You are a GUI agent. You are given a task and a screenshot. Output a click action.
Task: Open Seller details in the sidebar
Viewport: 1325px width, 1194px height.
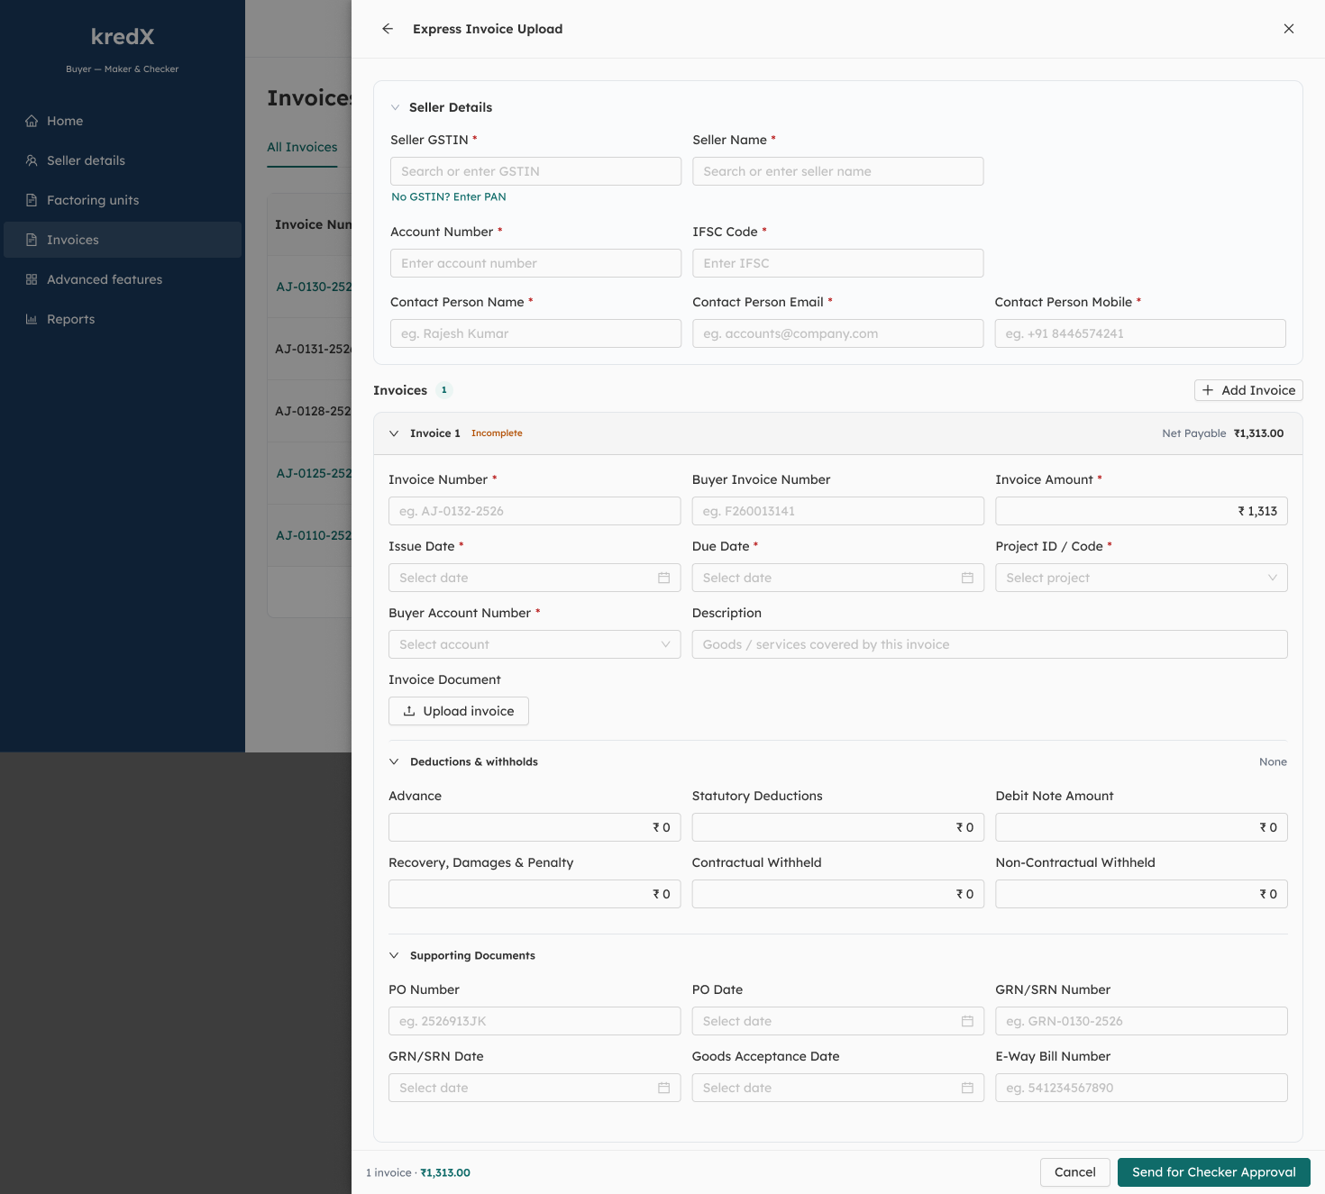tap(123, 160)
